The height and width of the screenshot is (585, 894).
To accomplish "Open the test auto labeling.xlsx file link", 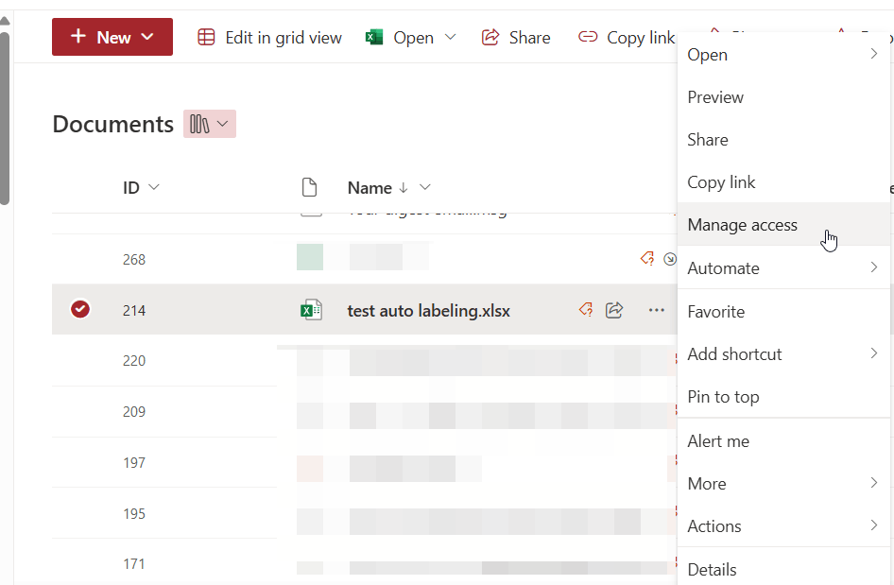I will pos(428,309).
